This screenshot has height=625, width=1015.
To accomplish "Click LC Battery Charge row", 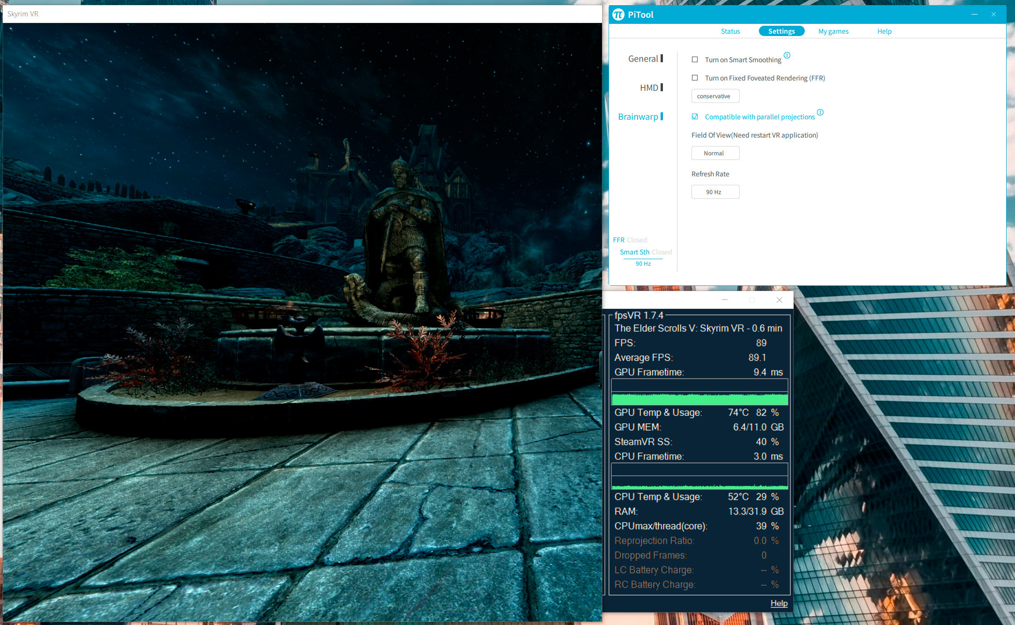I will pos(699,570).
